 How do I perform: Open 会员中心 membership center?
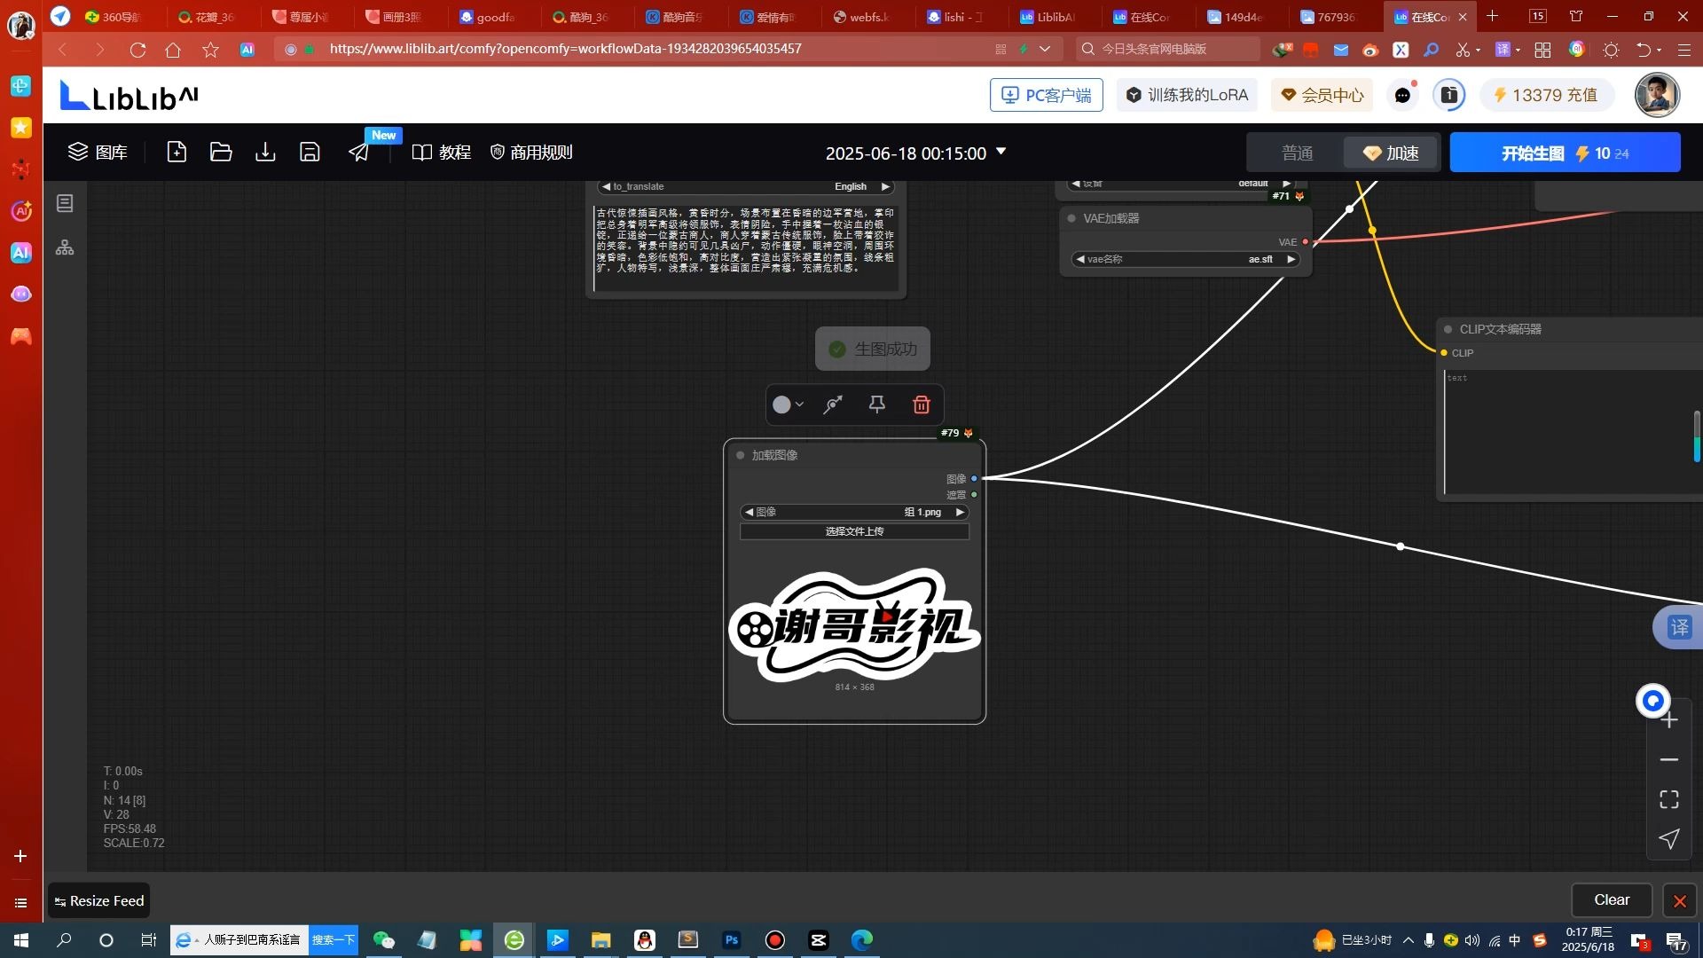coord(1322,95)
